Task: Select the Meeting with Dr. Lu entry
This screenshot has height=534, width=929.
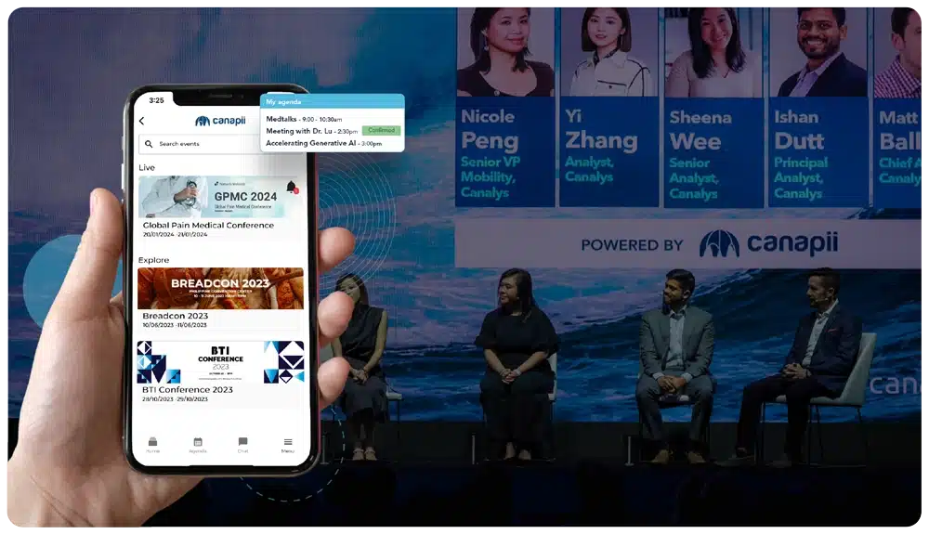Action: pyautogui.click(x=311, y=131)
